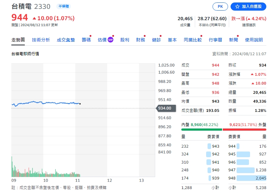This screenshot has height=194, width=272.
Task: Click the 昨收 value 934
Action: click(262, 65)
